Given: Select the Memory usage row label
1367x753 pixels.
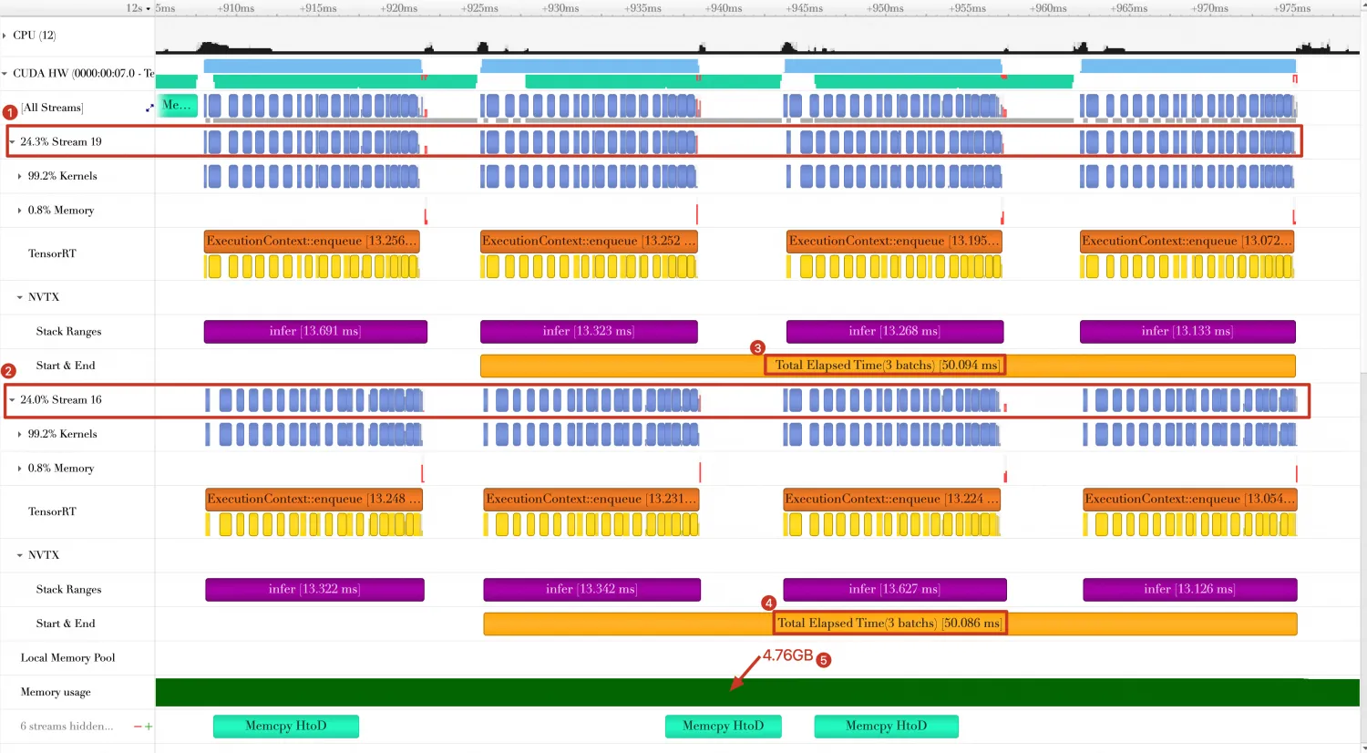Looking at the screenshot, I should point(56,692).
